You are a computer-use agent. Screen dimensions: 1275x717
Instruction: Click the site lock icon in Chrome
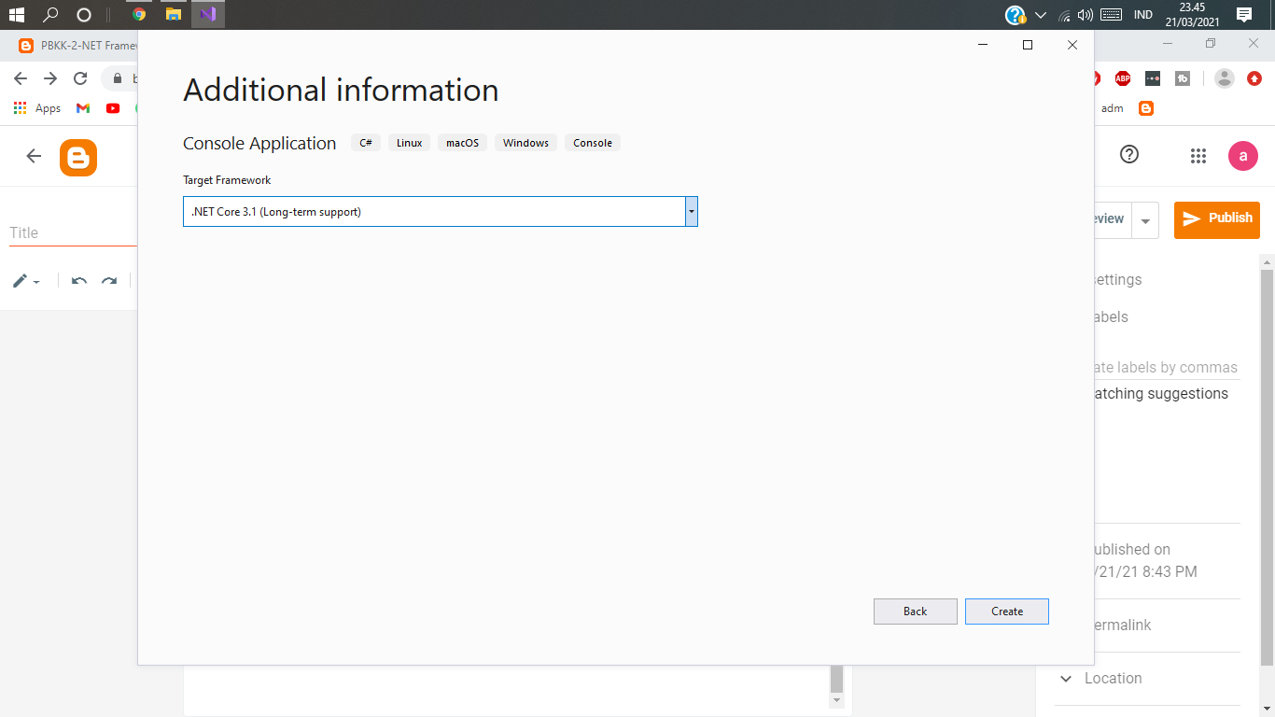click(x=119, y=78)
